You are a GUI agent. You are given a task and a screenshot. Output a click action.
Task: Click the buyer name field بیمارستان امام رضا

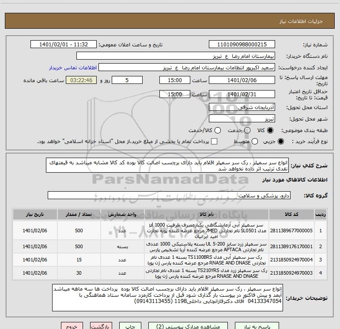tap(176, 56)
